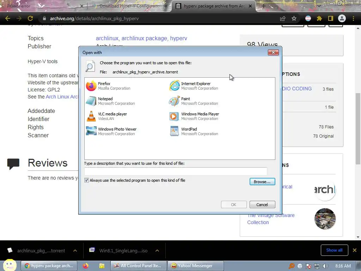
Task: Open the Win8.1_SingleLang iso download item
Action: tap(119, 251)
